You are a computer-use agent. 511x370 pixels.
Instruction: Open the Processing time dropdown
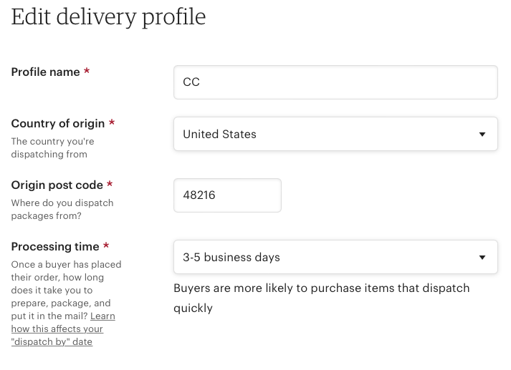[335, 257]
